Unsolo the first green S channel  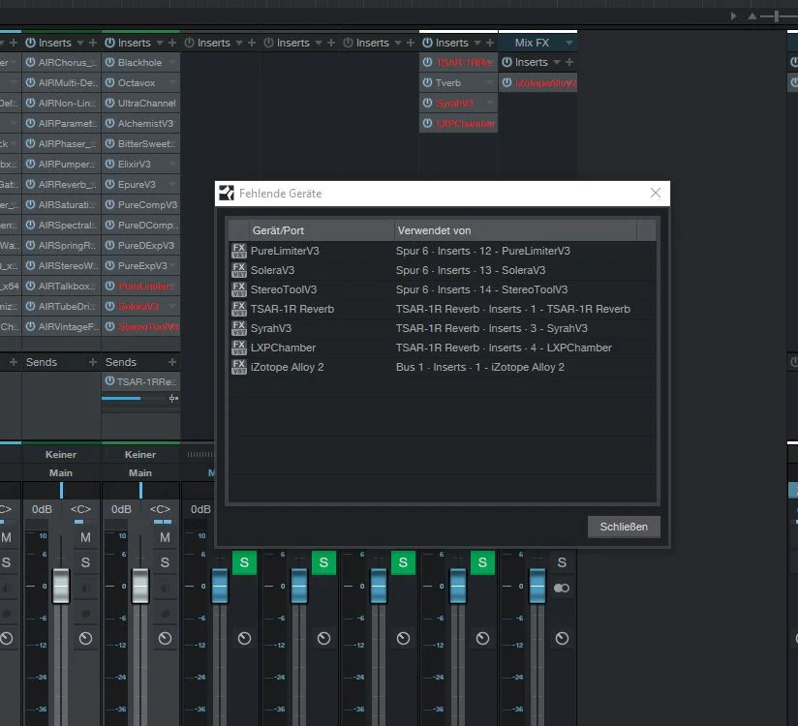[244, 562]
